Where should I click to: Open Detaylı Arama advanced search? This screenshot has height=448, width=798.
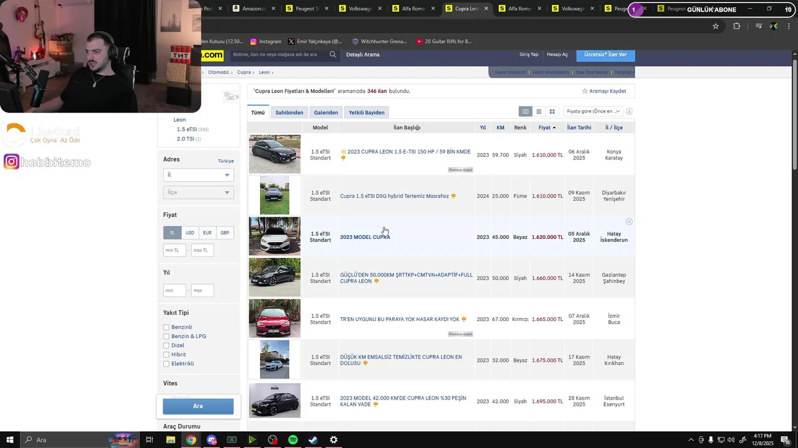coord(363,55)
